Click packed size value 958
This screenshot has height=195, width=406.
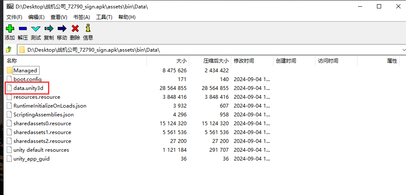tap(224, 115)
